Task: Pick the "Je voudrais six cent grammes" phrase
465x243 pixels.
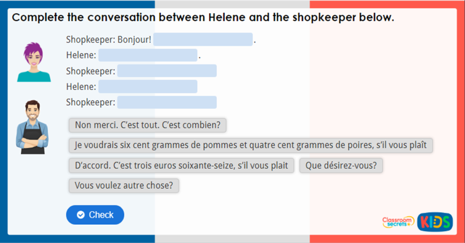Action: coord(251,145)
